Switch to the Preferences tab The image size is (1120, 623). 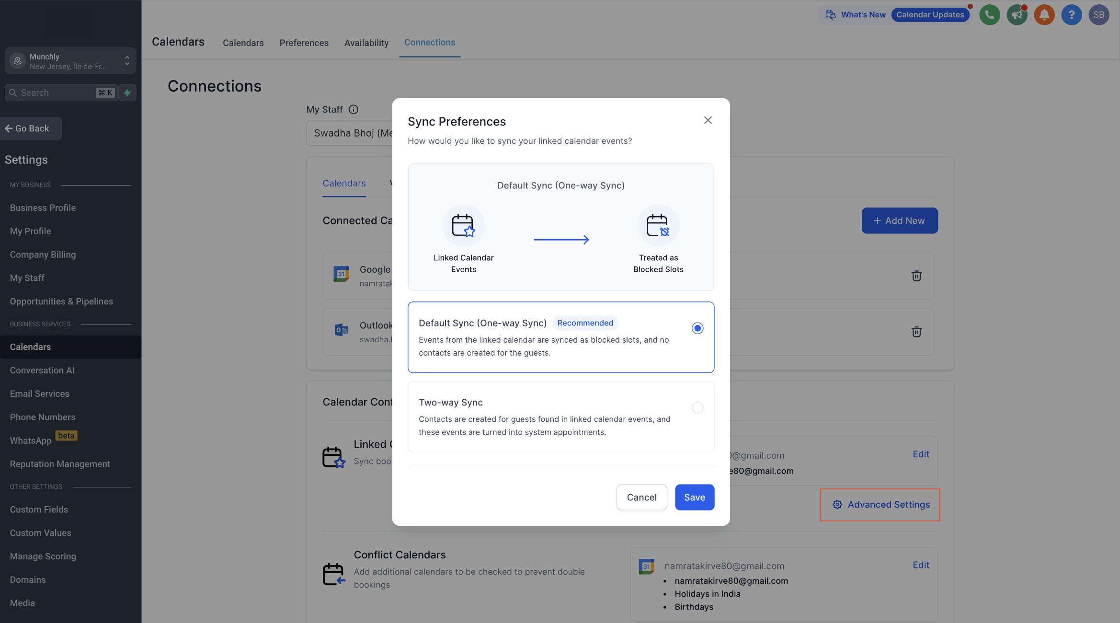click(304, 43)
